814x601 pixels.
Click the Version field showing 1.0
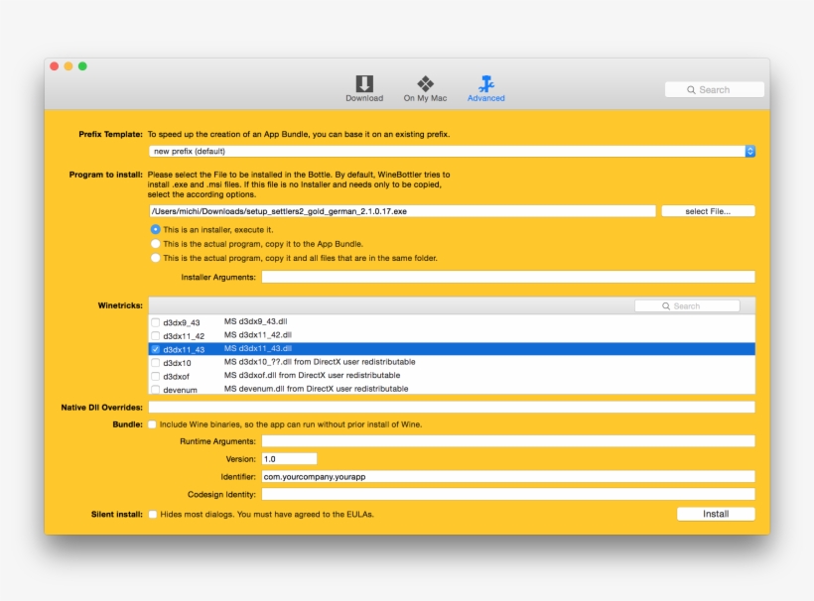click(289, 459)
